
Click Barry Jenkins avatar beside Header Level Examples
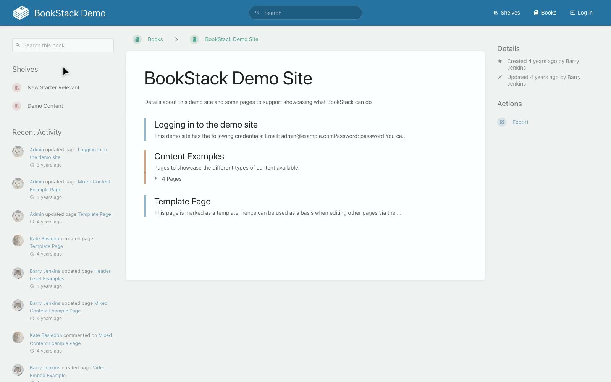click(x=18, y=273)
